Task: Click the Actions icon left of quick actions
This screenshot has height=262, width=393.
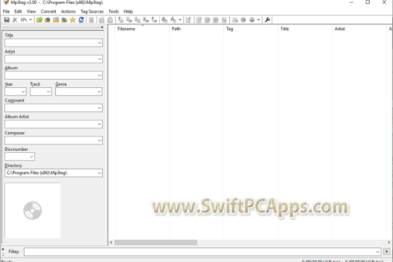Action: [164, 20]
